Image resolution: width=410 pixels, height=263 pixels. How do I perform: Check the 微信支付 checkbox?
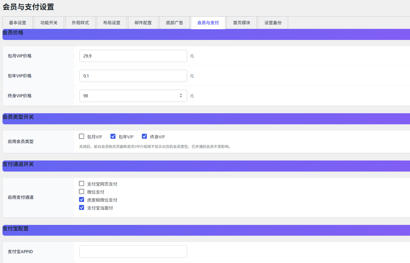[x=82, y=192]
